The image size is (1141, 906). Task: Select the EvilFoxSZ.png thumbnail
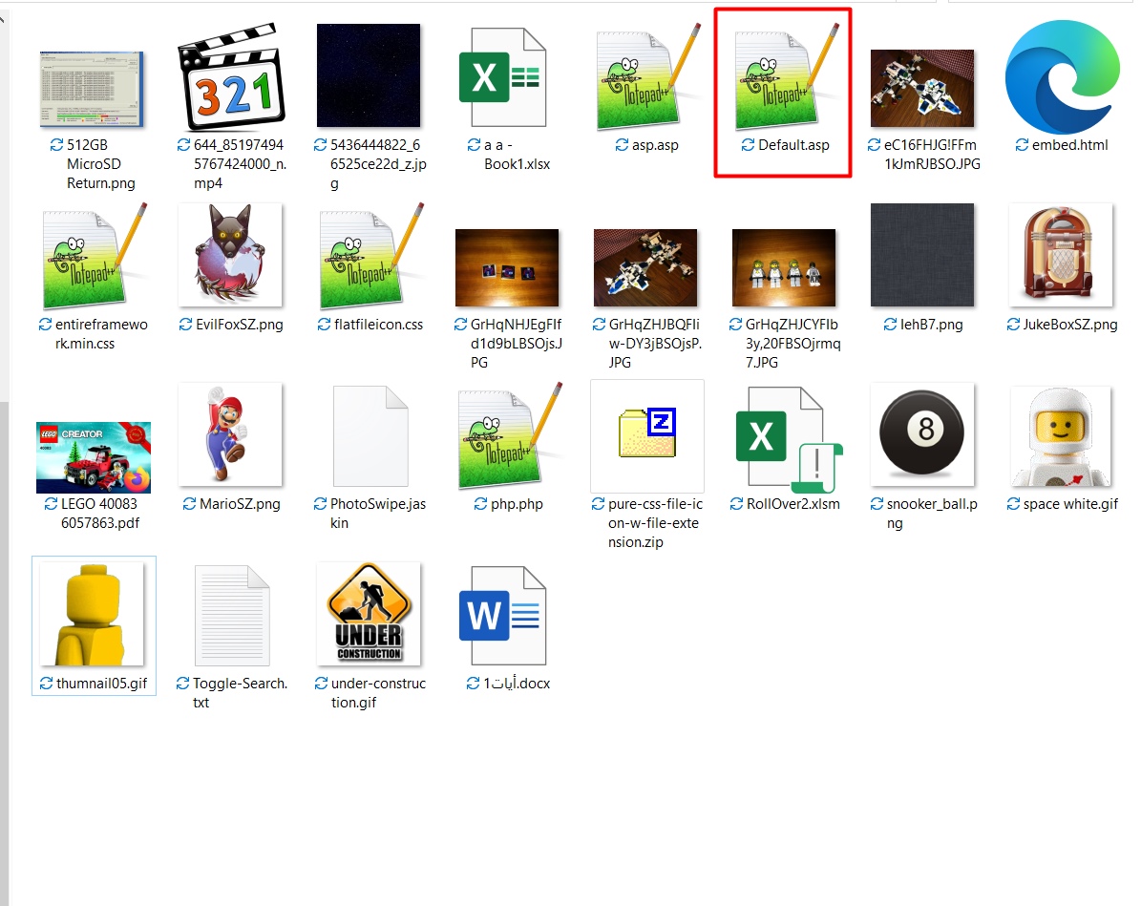(230, 256)
